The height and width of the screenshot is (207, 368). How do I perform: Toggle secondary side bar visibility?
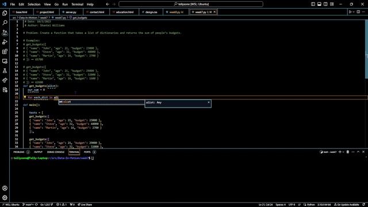325,4
